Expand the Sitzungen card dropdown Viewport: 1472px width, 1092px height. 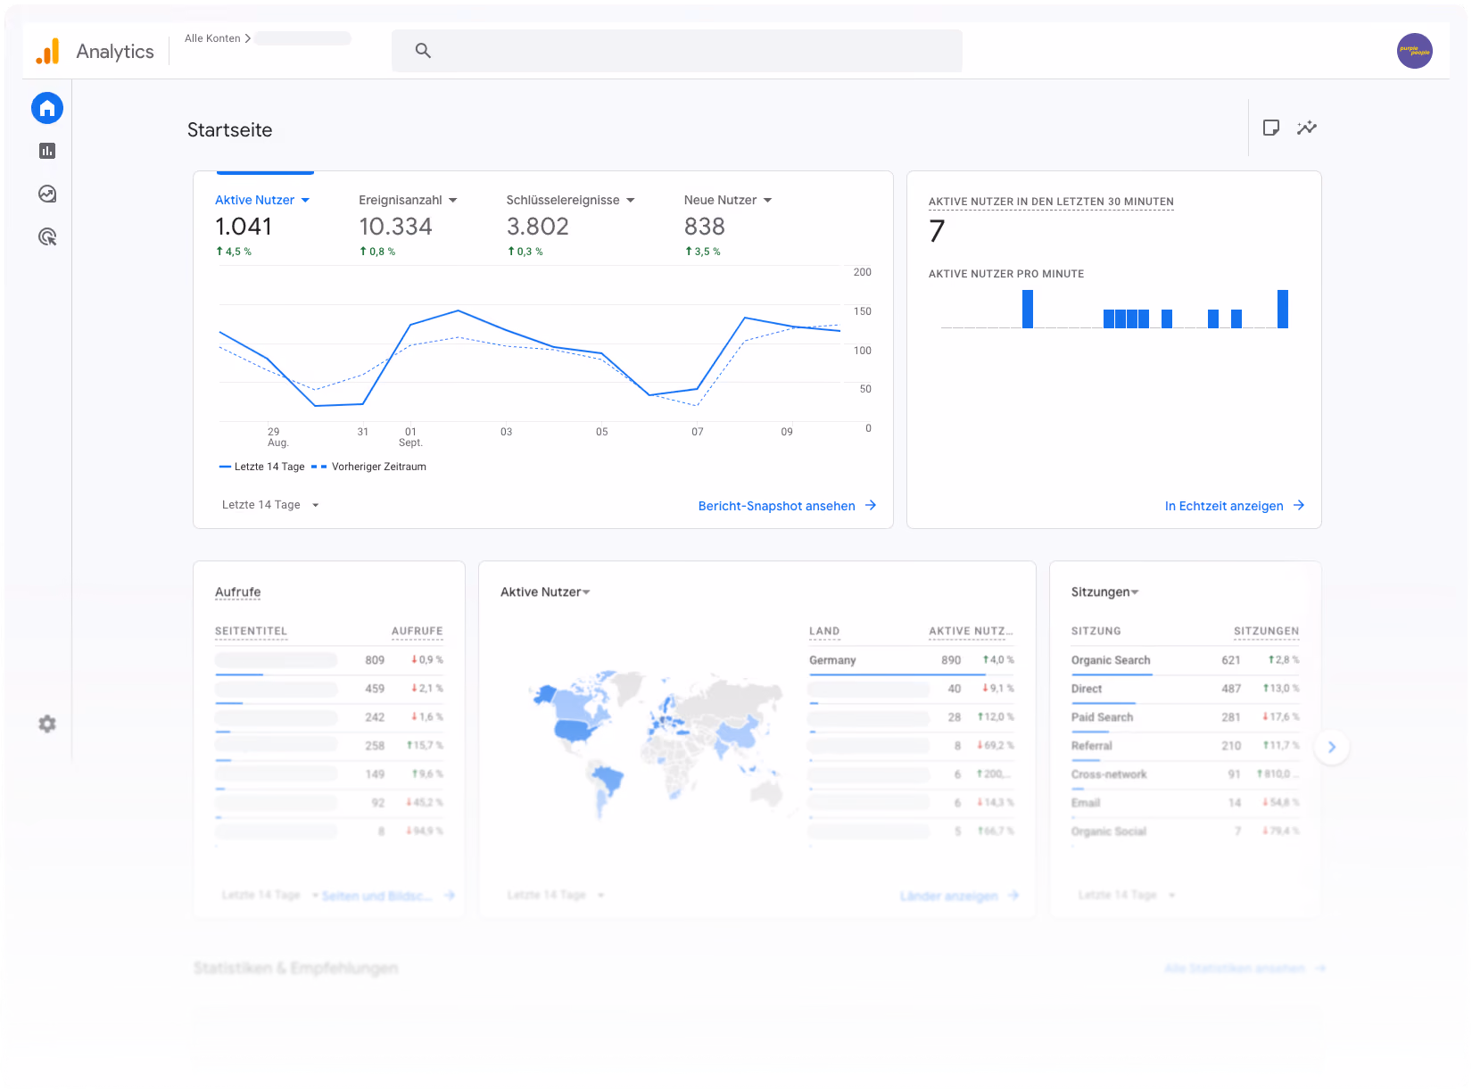tap(1135, 592)
